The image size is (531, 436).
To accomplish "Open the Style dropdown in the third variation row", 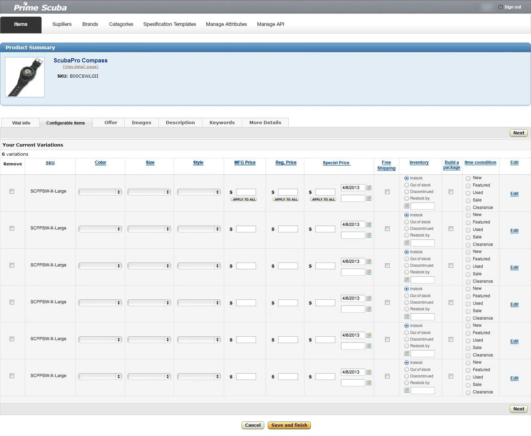I will 199,266.
